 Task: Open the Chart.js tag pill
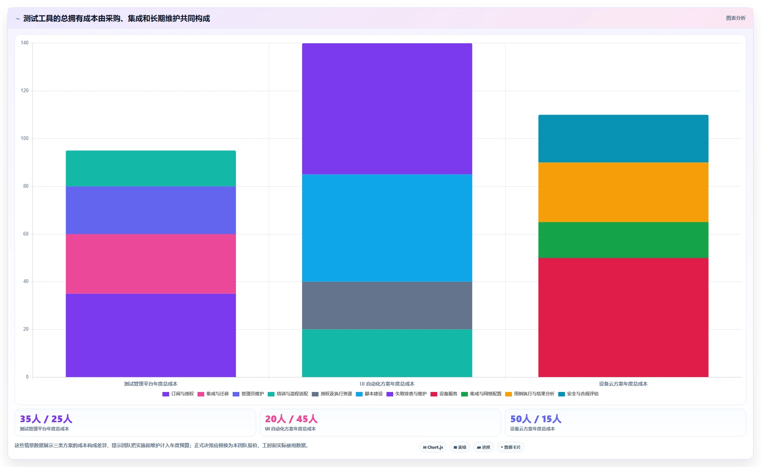(433, 447)
